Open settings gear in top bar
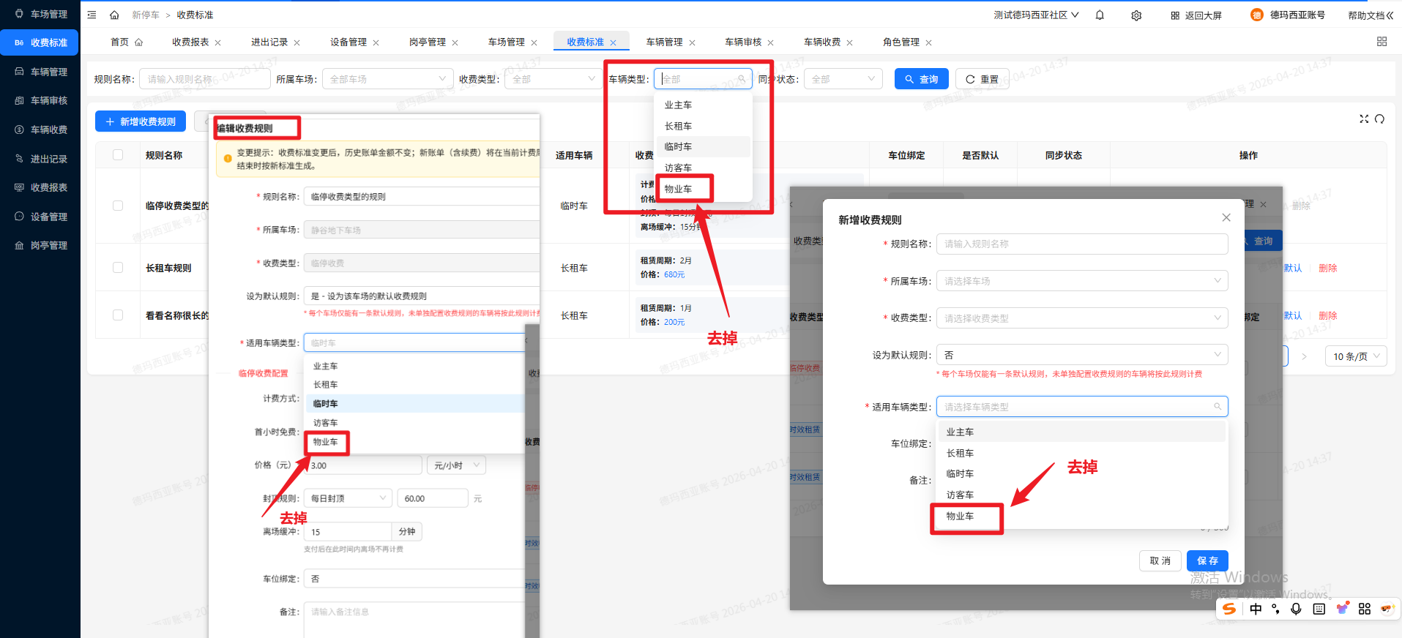1402x638 pixels. point(1136,15)
